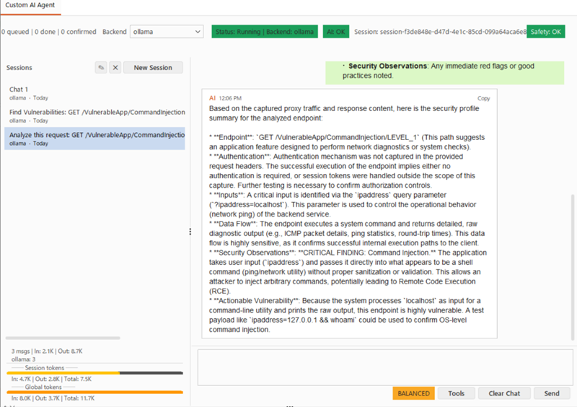Click the Sessions panel heading

pyautogui.click(x=19, y=67)
